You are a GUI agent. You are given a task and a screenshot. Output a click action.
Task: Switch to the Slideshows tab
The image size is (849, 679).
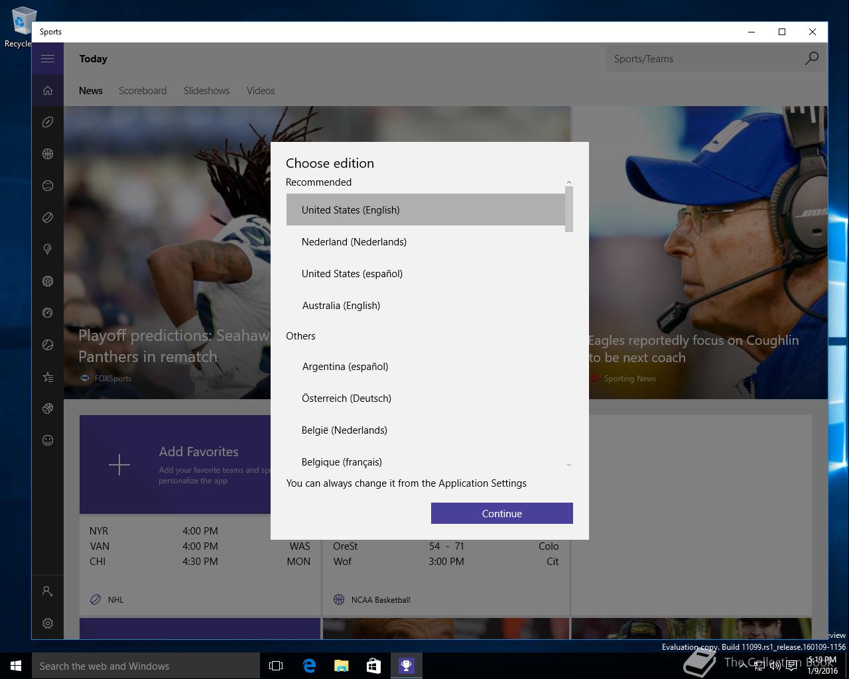tap(206, 91)
